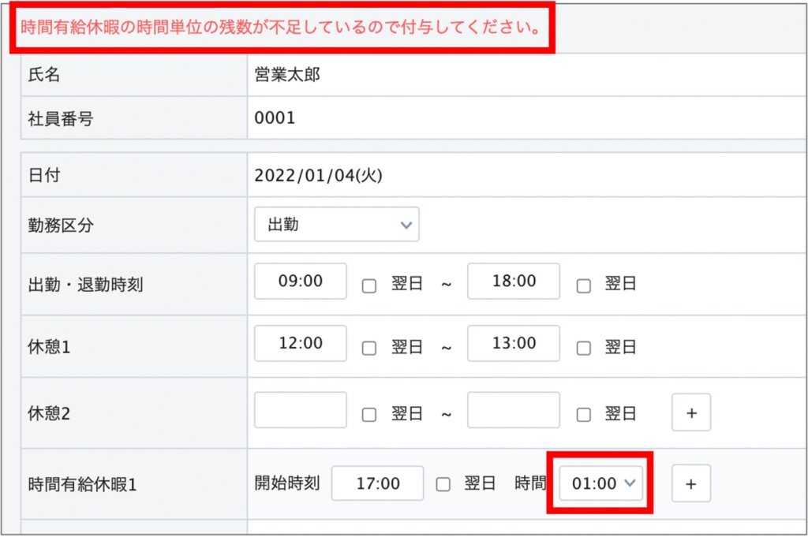Click the date value 2022/01/04(火)
Screen dimensions: 808x537
click(x=318, y=176)
